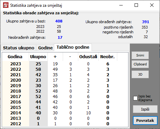
Task: Click the Godina column header
Action: pos(16,57)
